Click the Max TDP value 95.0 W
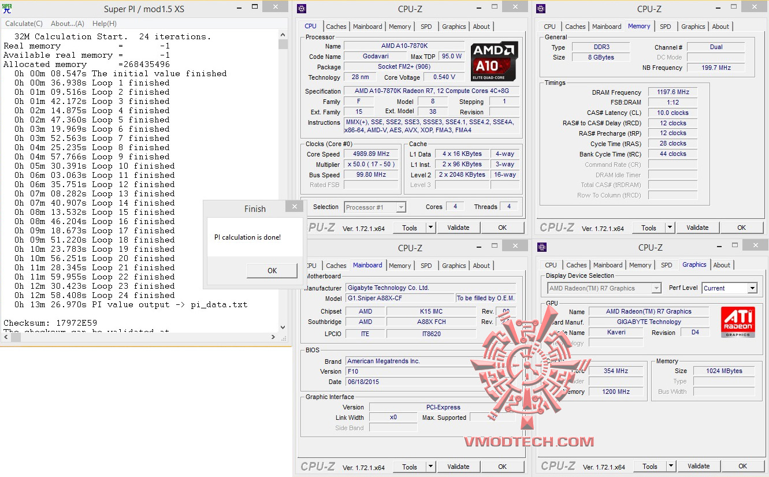Image resolution: width=769 pixels, height=477 pixels. pos(451,57)
